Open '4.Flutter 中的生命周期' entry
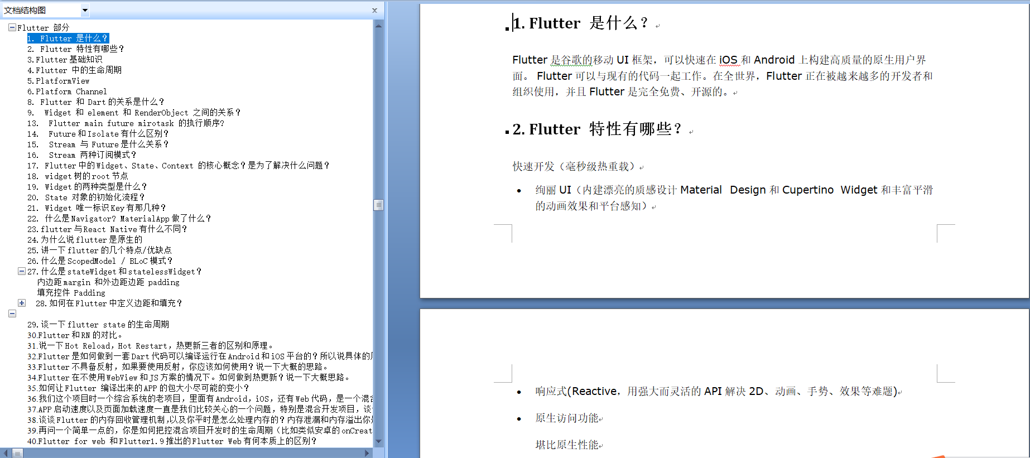The width and height of the screenshot is (1030, 458). coord(74,70)
